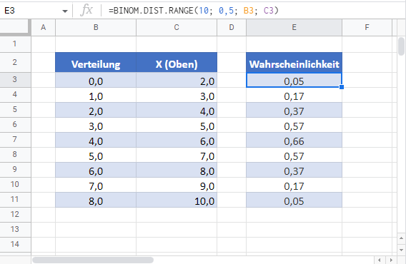This screenshot has height=264, width=406.
Task: Select X (Oben) cell 2,0 in row 3
Action: tap(177, 80)
